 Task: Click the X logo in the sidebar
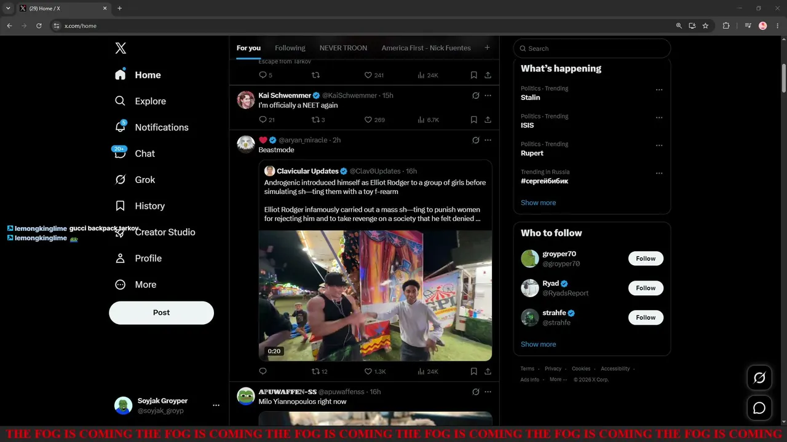click(121, 48)
